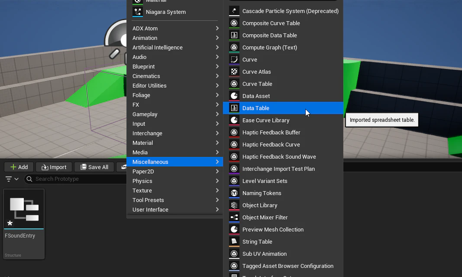Image resolution: width=462 pixels, height=277 pixels.
Task: Click the Interchange Import Test Plan icon
Action: point(234,169)
